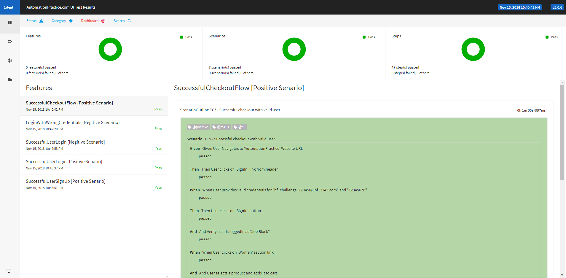Click the v3.0.6 version badge
Viewport: 566px width, 278px height.
pyautogui.click(x=557, y=7)
